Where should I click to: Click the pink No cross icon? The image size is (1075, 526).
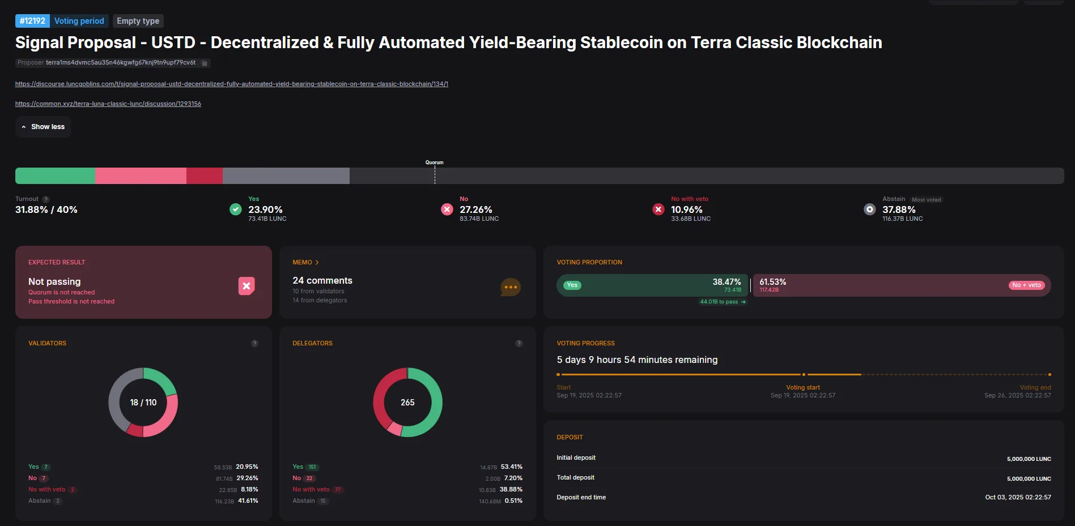coord(447,209)
